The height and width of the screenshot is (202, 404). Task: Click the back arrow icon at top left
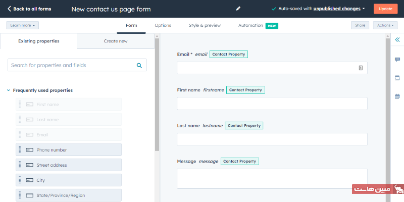(9, 9)
